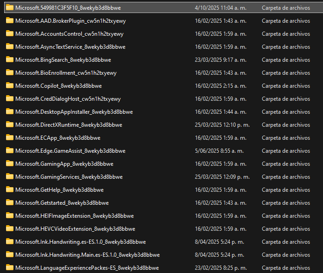Select folder name Microsoft.Ink.Handwriting.es-ES.1.0_8wekyb3d8bbwe

click(81, 242)
